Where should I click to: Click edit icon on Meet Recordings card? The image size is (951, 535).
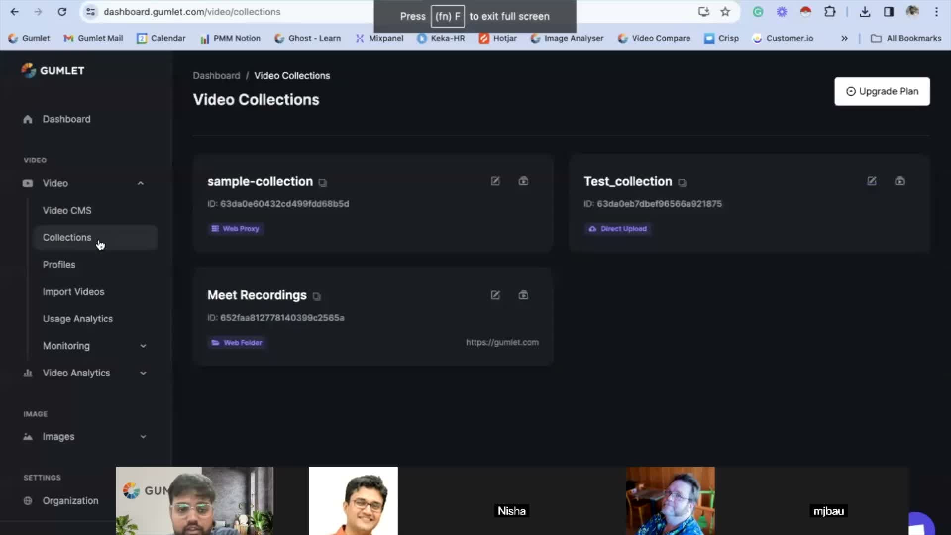(495, 295)
